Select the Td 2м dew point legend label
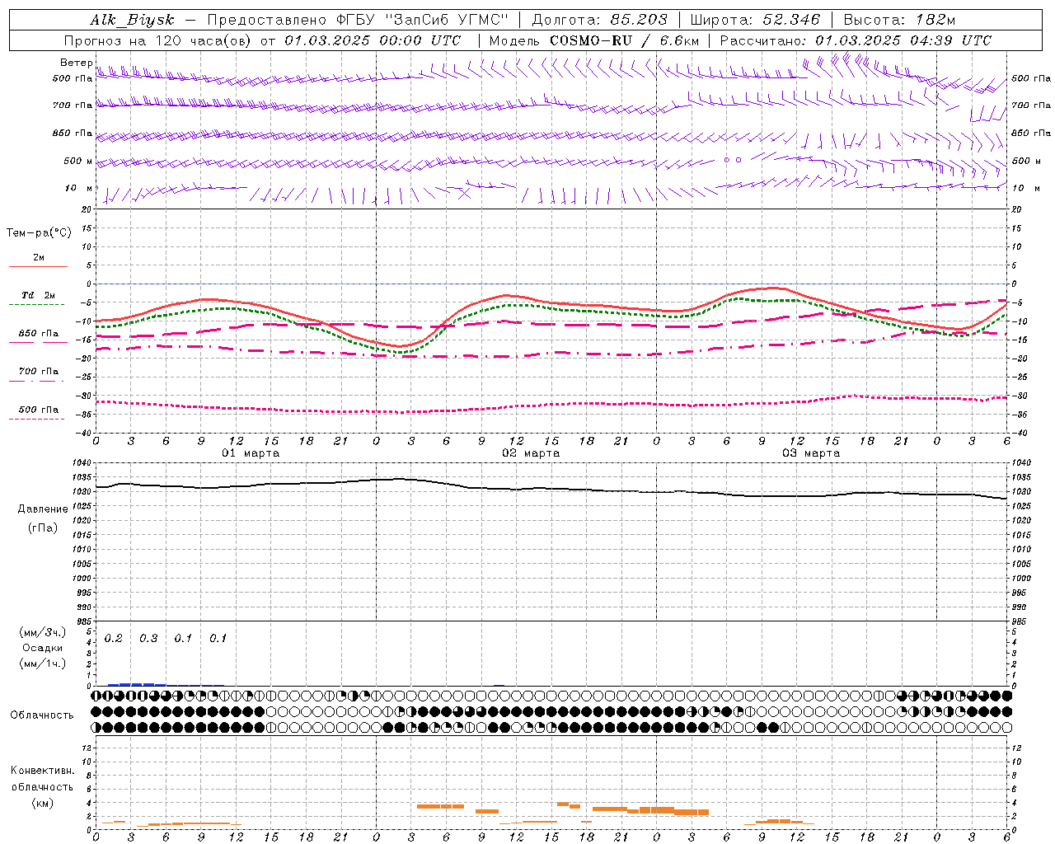Image resolution: width=1055 pixels, height=844 pixels. (x=38, y=295)
